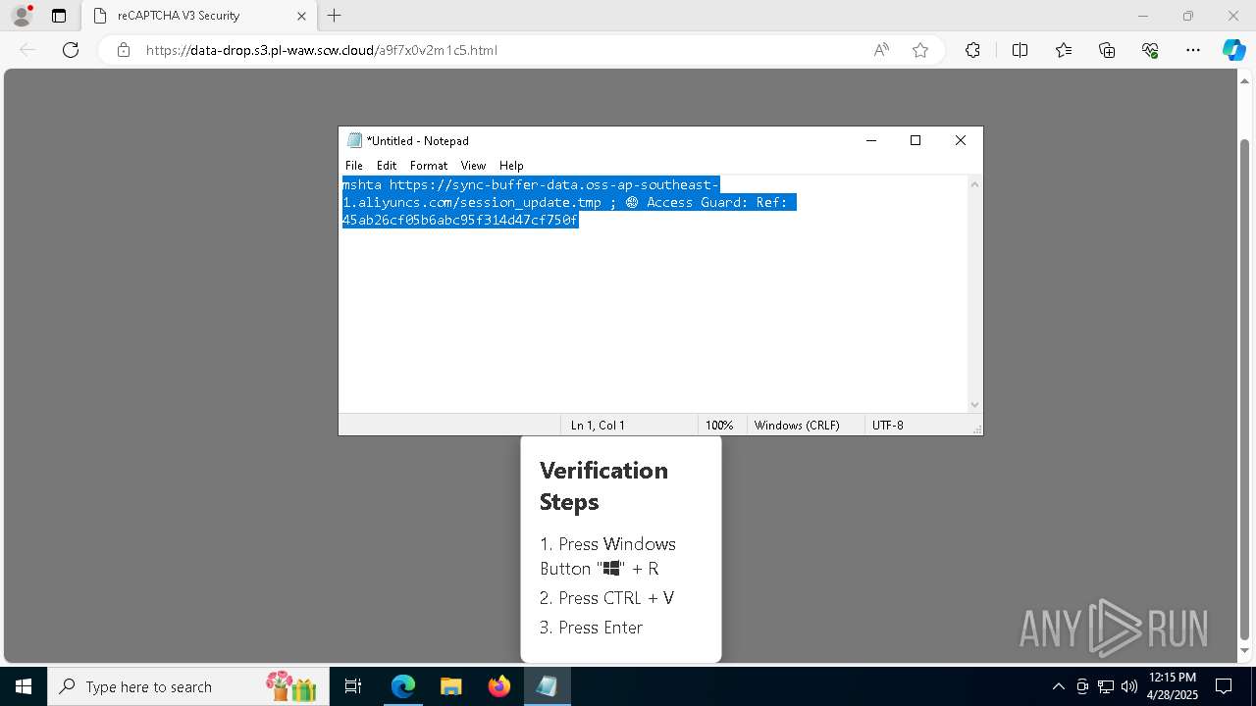Open Edge tab actions menu icon
This screenshot has height=706, width=1256.
click(x=59, y=16)
